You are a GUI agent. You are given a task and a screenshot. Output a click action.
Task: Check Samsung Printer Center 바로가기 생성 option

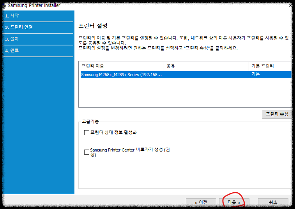click(x=87, y=152)
